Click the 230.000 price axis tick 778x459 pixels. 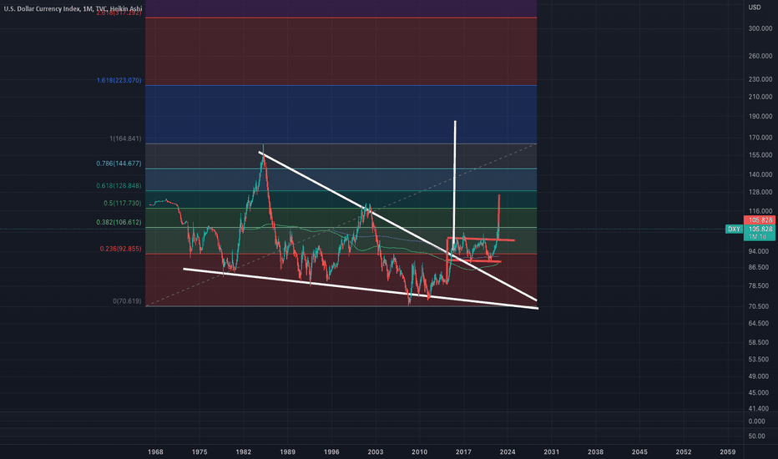pyautogui.click(x=760, y=79)
